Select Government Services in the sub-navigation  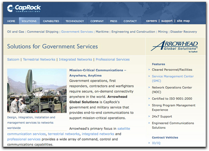77,31
